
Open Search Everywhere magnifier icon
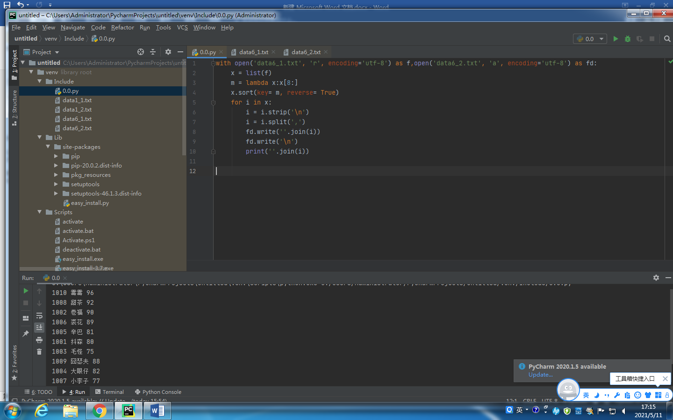click(x=667, y=39)
